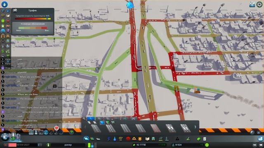The width and height of the screenshot is (264, 148).
Task: Open the info views panel button
Action: [5, 4]
